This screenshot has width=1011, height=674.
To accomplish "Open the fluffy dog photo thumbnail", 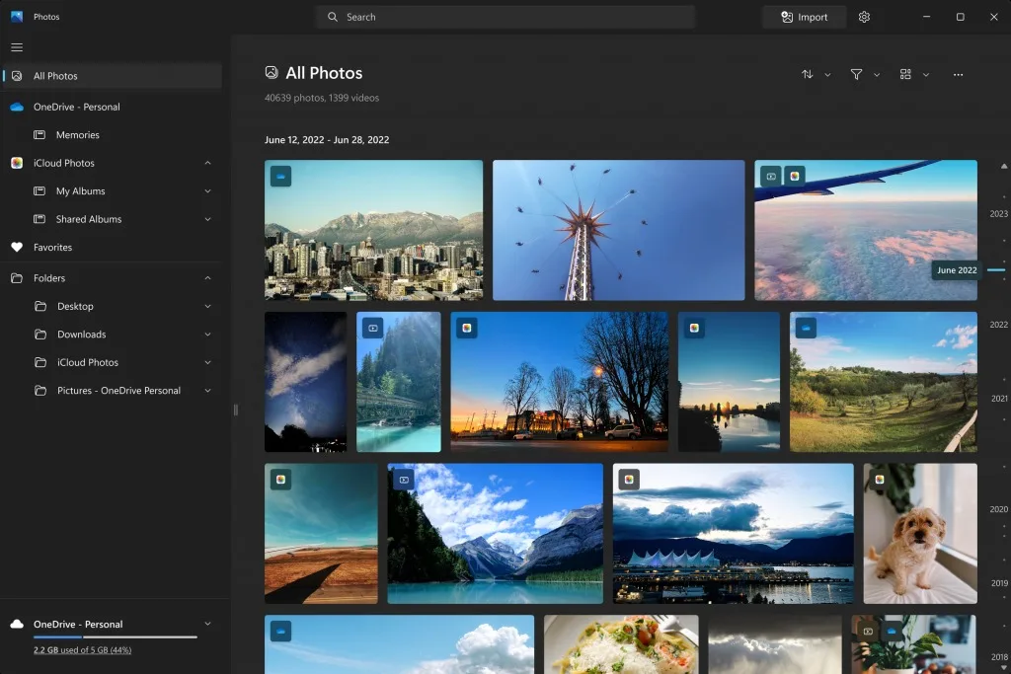I will (919, 533).
